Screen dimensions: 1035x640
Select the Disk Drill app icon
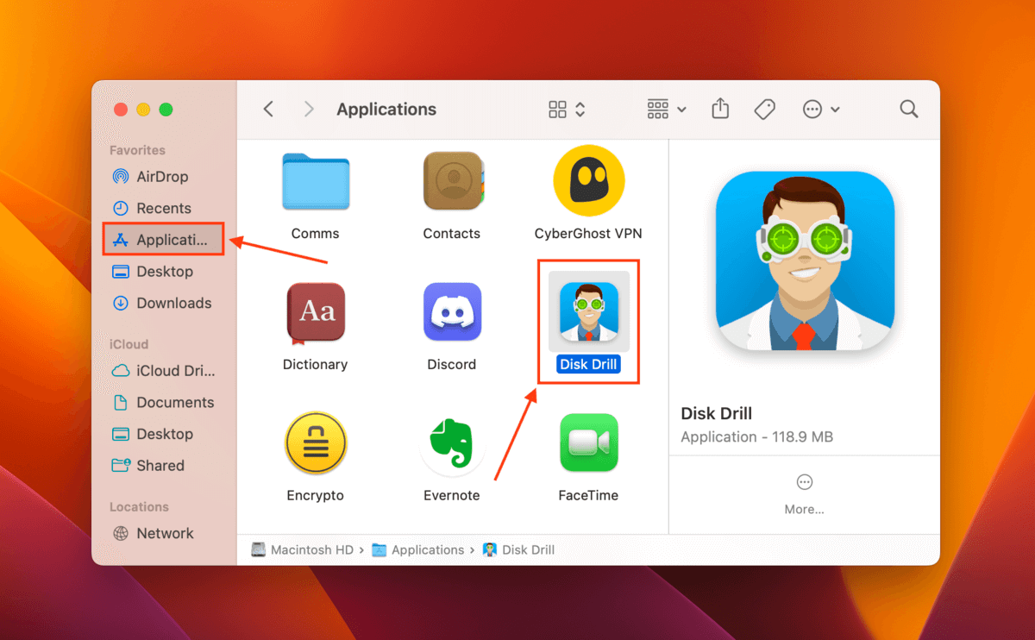tap(588, 311)
